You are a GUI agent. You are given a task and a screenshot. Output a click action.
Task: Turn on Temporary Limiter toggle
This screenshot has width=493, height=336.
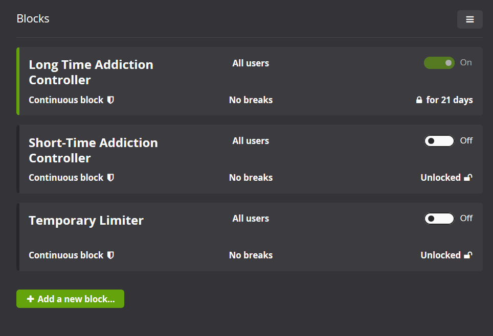(x=439, y=219)
